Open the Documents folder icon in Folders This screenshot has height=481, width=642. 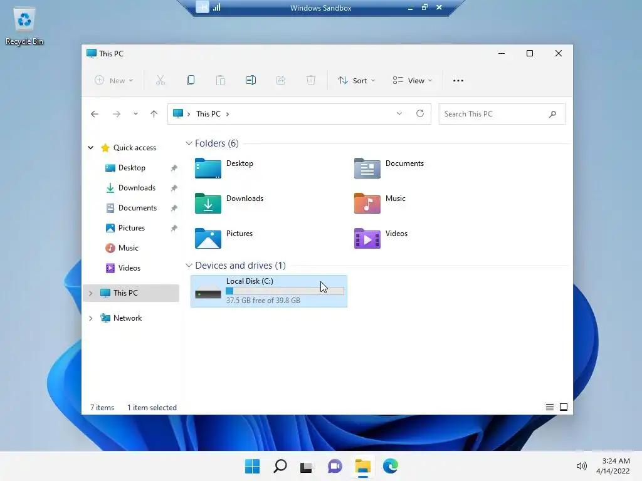pos(367,168)
